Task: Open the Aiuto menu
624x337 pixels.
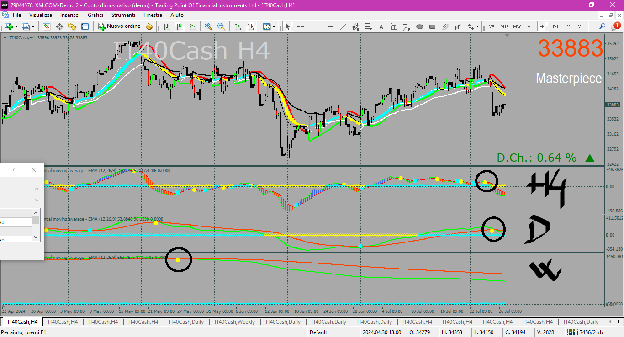Action: (177, 15)
